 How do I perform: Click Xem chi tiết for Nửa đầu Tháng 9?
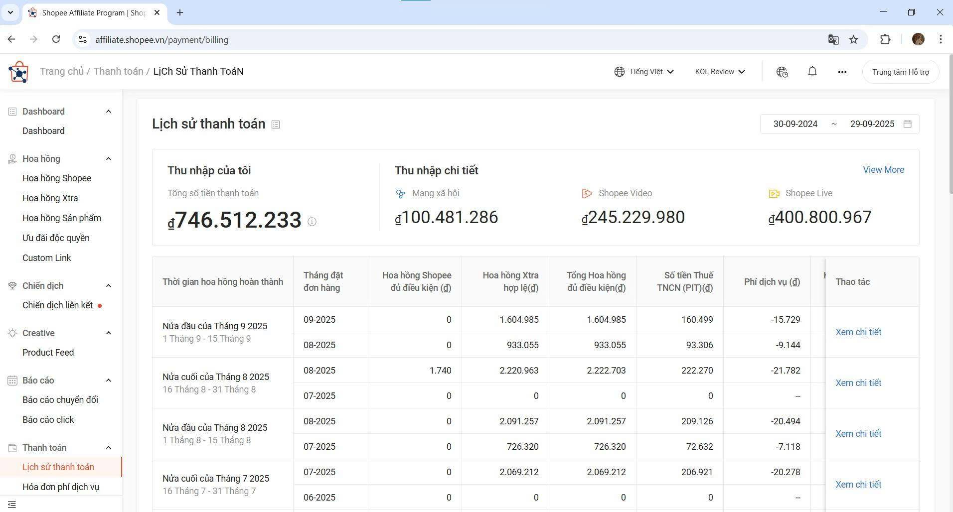858,332
